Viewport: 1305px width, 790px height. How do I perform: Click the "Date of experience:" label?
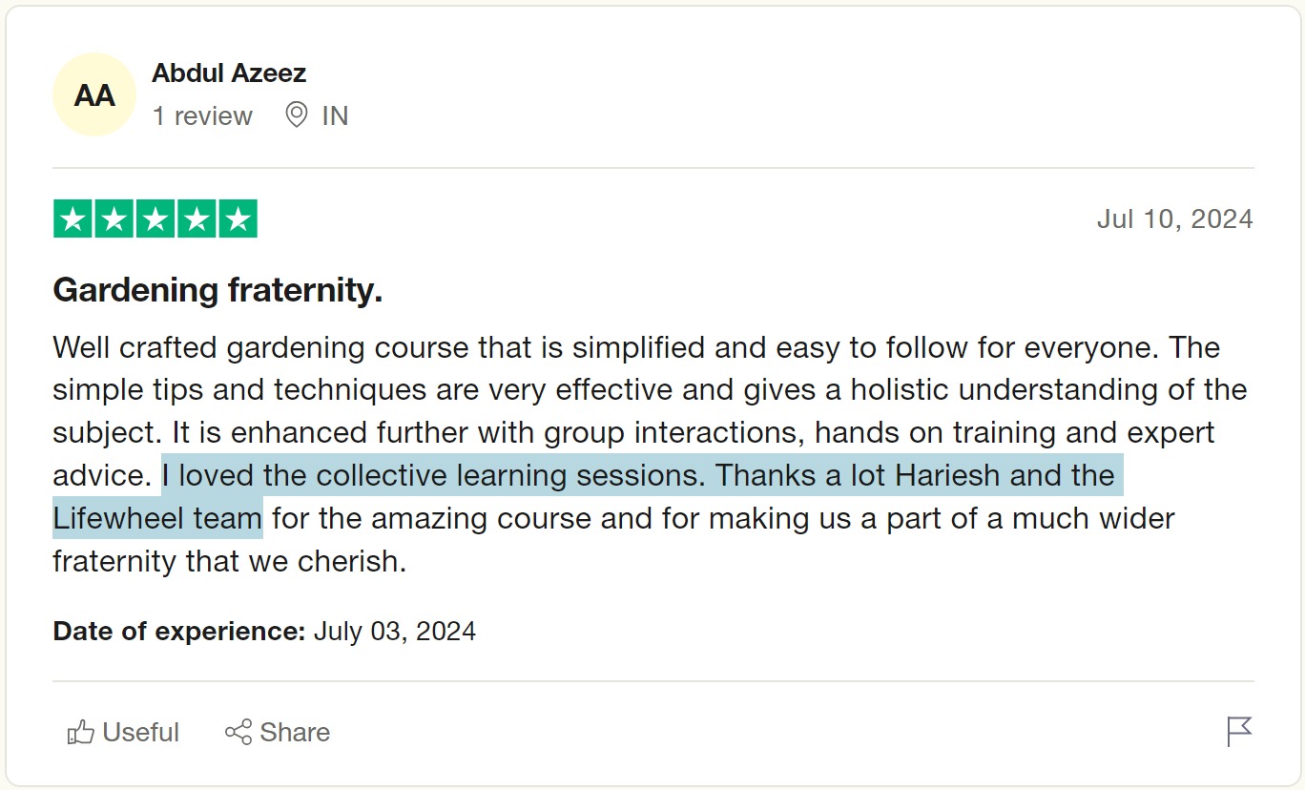click(x=179, y=632)
